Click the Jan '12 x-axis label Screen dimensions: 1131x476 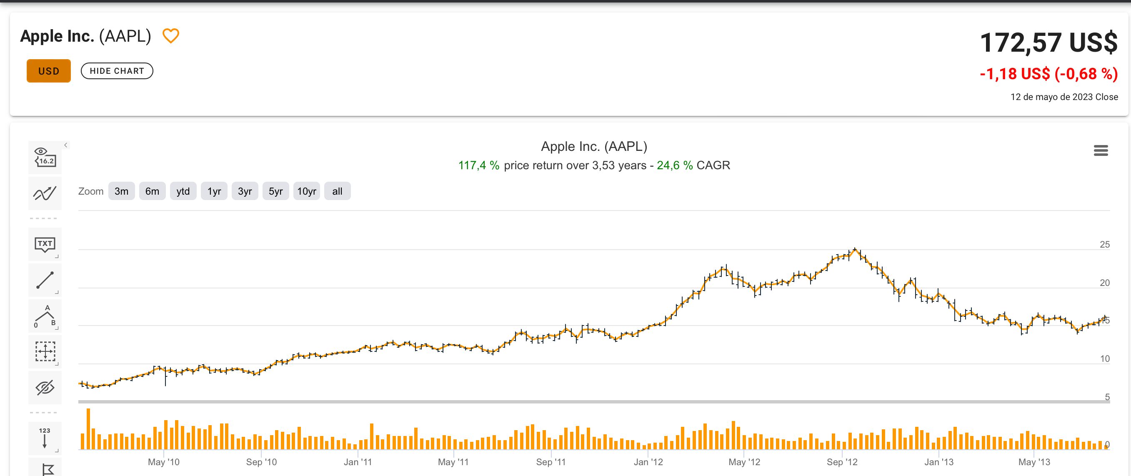tap(648, 462)
